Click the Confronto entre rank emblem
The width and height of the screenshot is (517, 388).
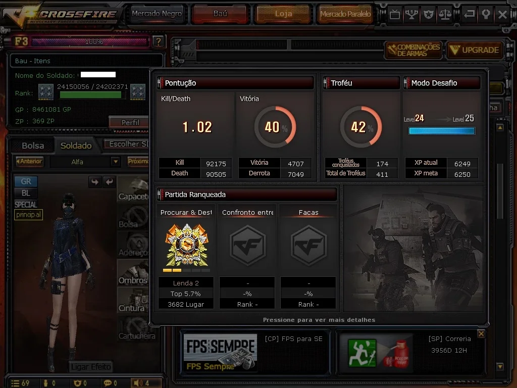[247, 246]
